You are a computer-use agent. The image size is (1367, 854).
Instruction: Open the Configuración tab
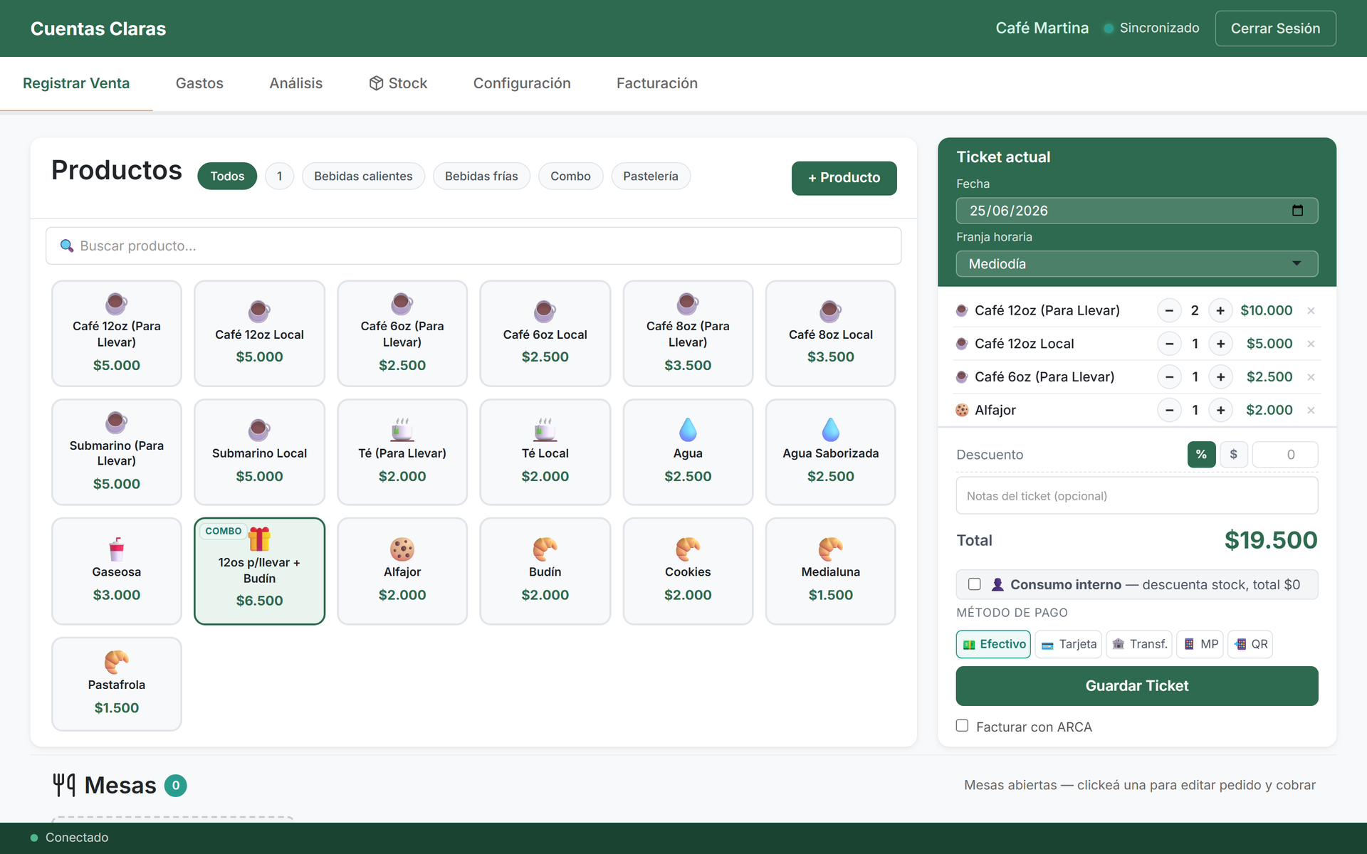[522, 83]
